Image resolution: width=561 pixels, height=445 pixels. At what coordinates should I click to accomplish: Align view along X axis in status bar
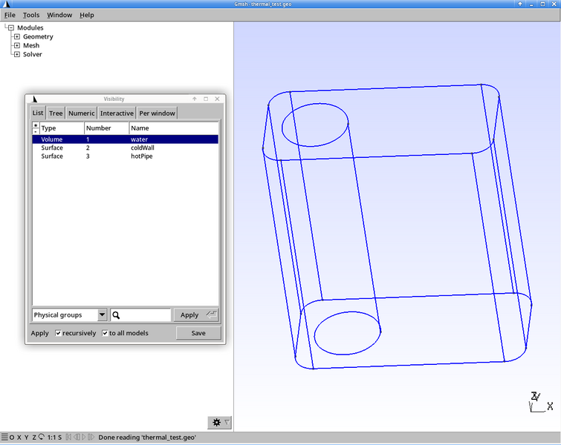pos(19,437)
